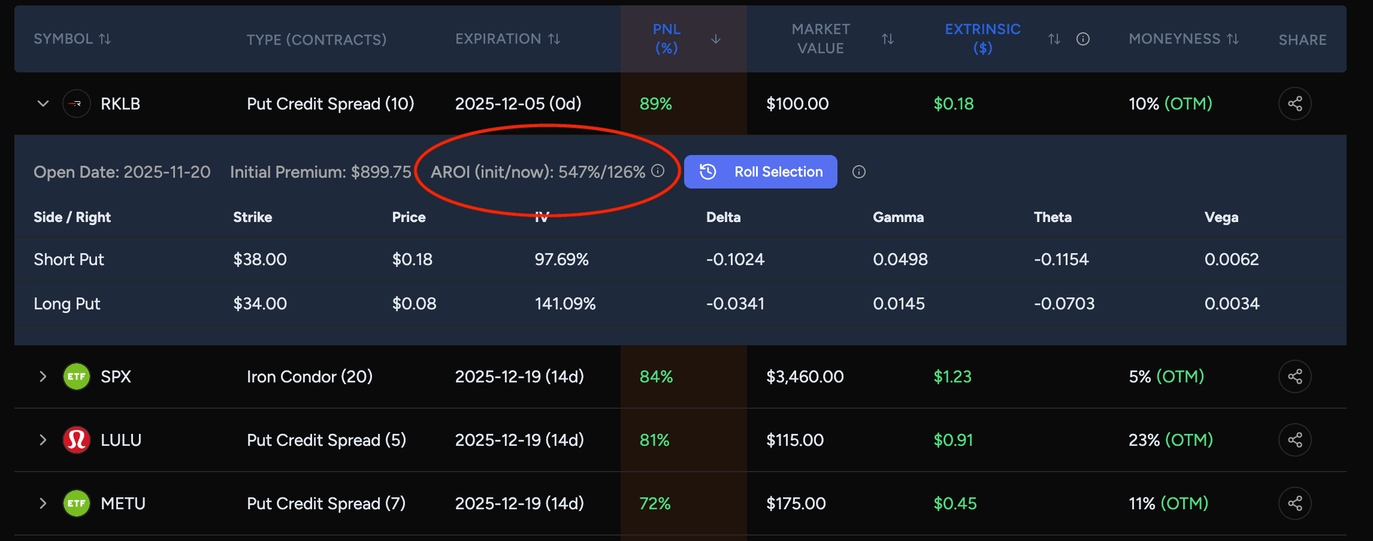Viewport: 1373px width, 541px height.
Task: Click the info icon next to Extrinsic header
Action: pyautogui.click(x=1082, y=39)
